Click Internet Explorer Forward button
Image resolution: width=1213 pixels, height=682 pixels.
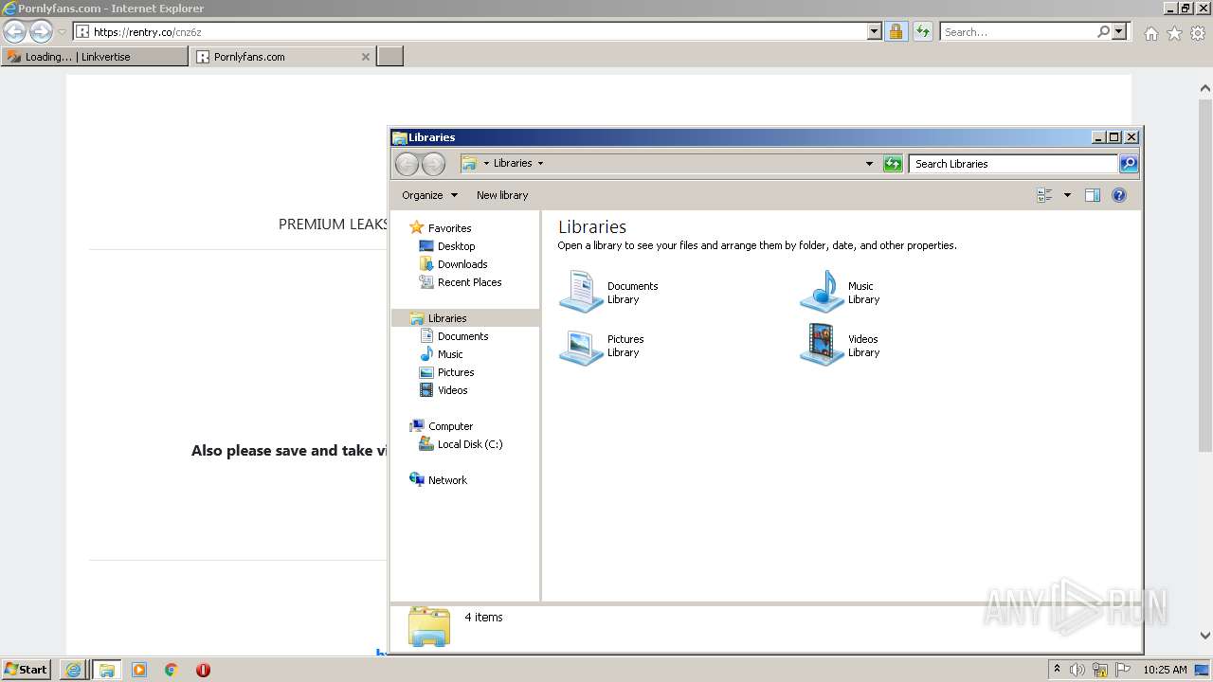pos(41,31)
